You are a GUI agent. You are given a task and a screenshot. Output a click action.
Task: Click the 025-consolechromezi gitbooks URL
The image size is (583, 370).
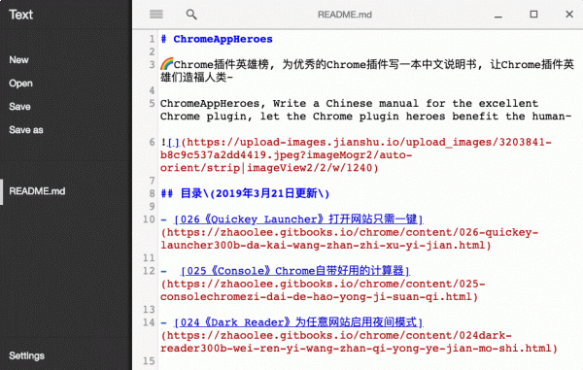pos(323,290)
